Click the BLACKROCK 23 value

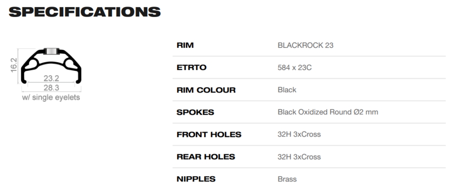point(305,45)
